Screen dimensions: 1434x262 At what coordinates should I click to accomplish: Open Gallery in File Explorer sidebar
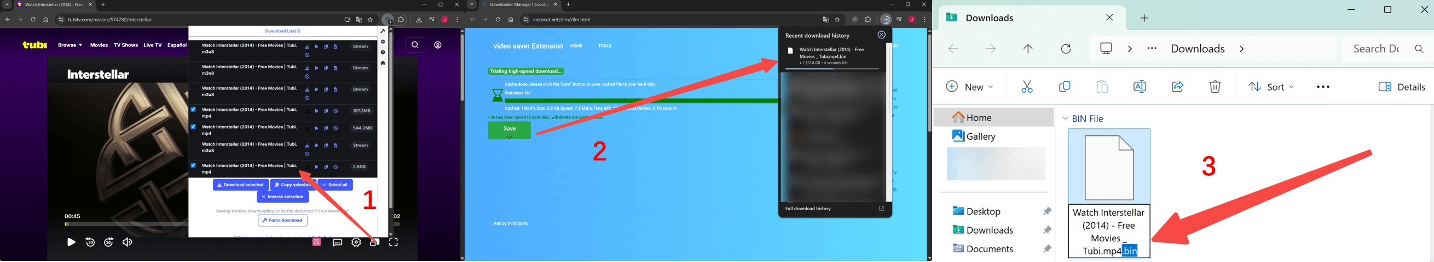pyautogui.click(x=974, y=136)
